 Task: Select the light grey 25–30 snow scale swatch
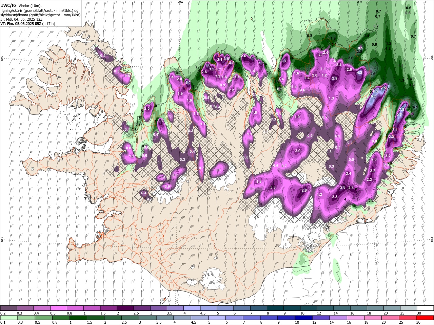408,308
